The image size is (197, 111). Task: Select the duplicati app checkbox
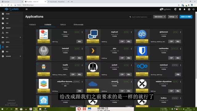(86, 31)
